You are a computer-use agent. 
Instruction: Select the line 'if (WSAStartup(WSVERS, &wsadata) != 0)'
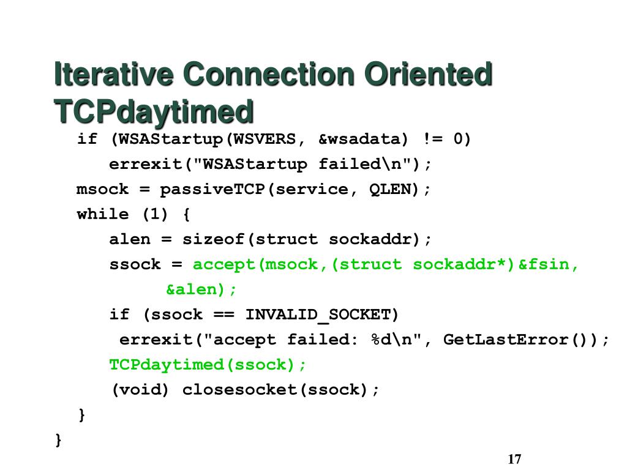[274, 139]
